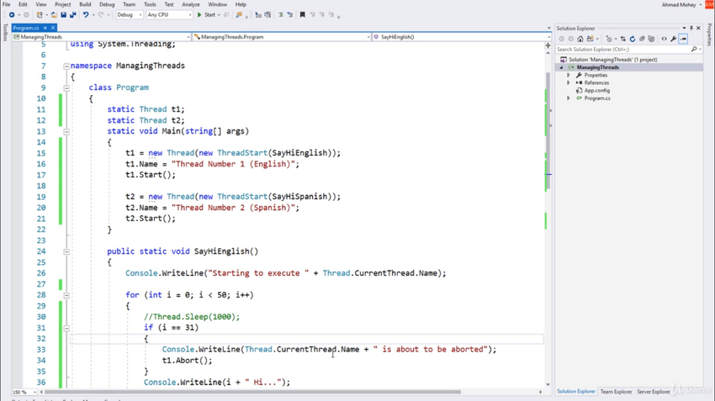Collapse the for loop code block
715x401 pixels.
[66, 295]
